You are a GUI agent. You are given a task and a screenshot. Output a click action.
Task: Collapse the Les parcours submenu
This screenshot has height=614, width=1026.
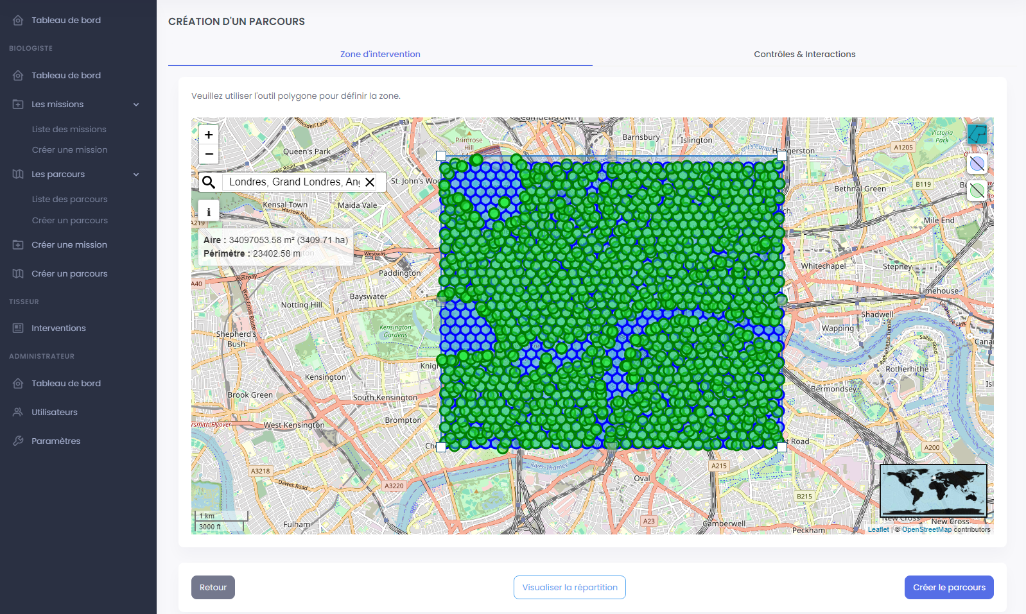point(136,175)
